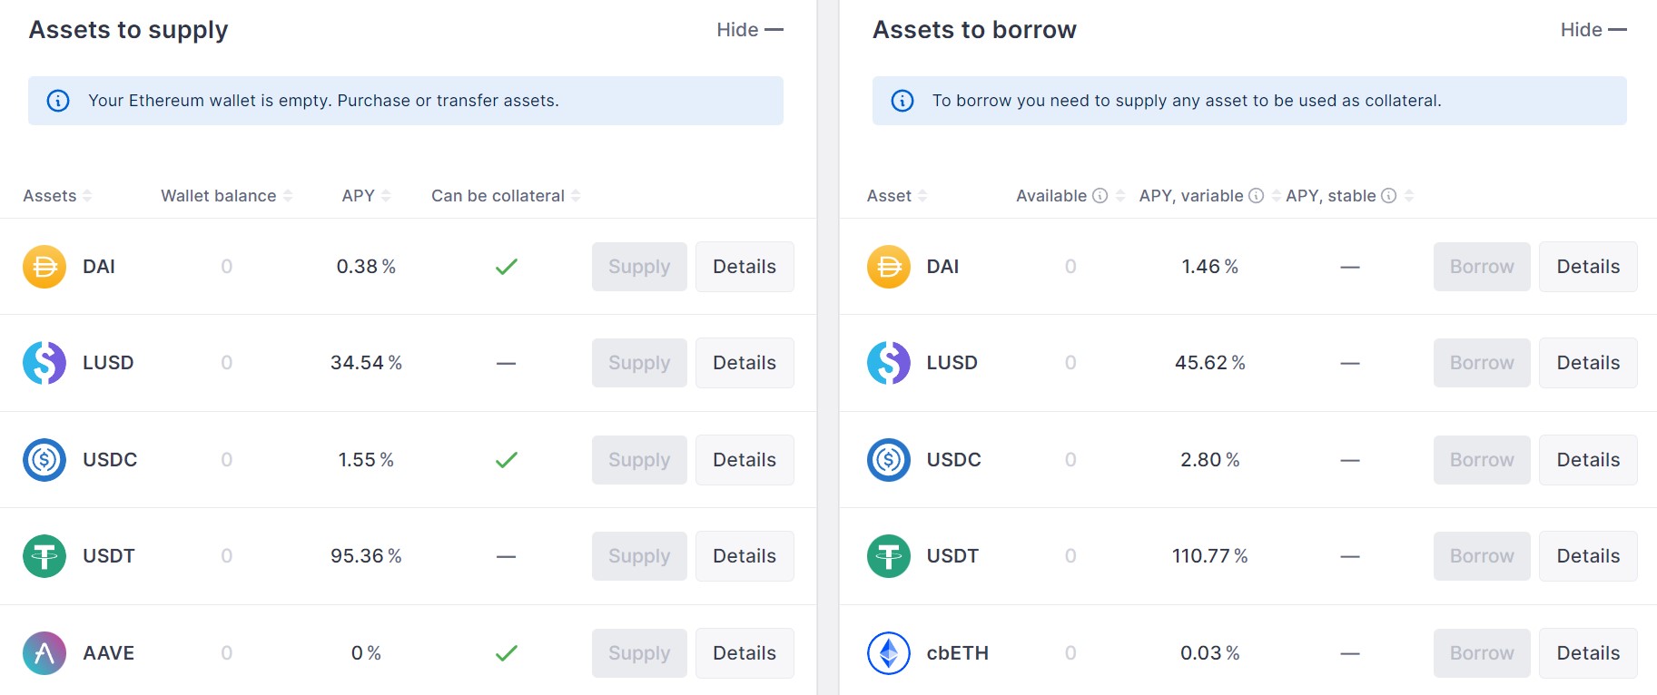Image resolution: width=1657 pixels, height=695 pixels.
Task: Select the LUSD coin icon under Assets to supply
Action: point(44,362)
